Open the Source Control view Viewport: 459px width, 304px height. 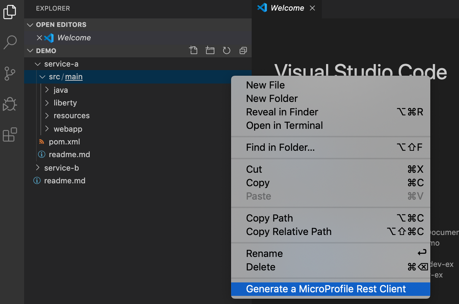(x=10, y=73)
